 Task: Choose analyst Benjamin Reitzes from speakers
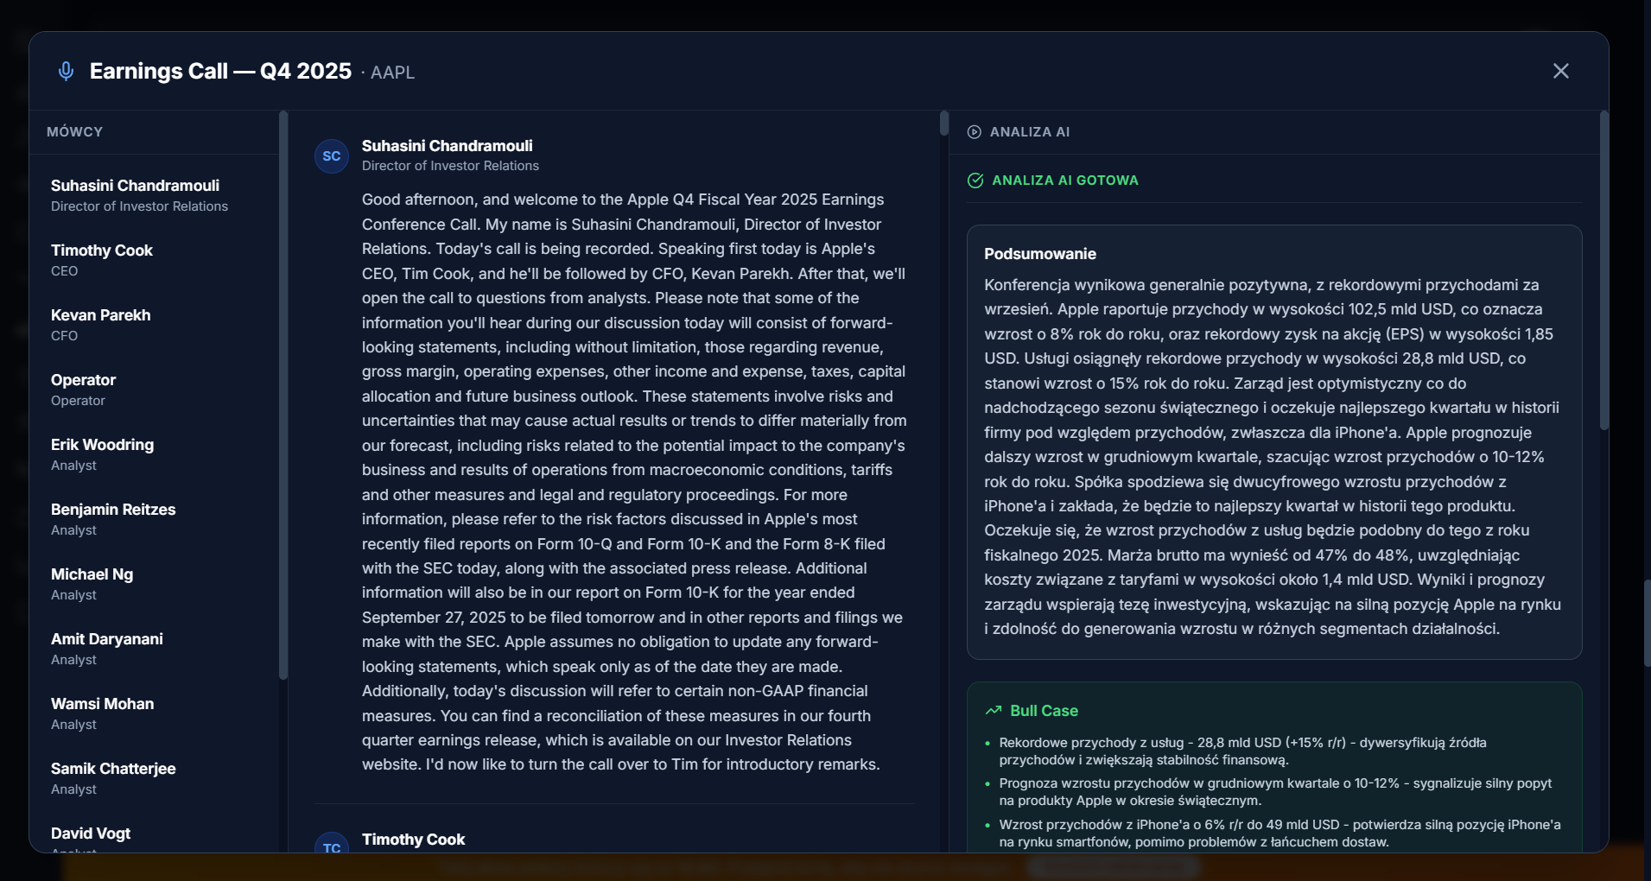click(x=113, y=519)
